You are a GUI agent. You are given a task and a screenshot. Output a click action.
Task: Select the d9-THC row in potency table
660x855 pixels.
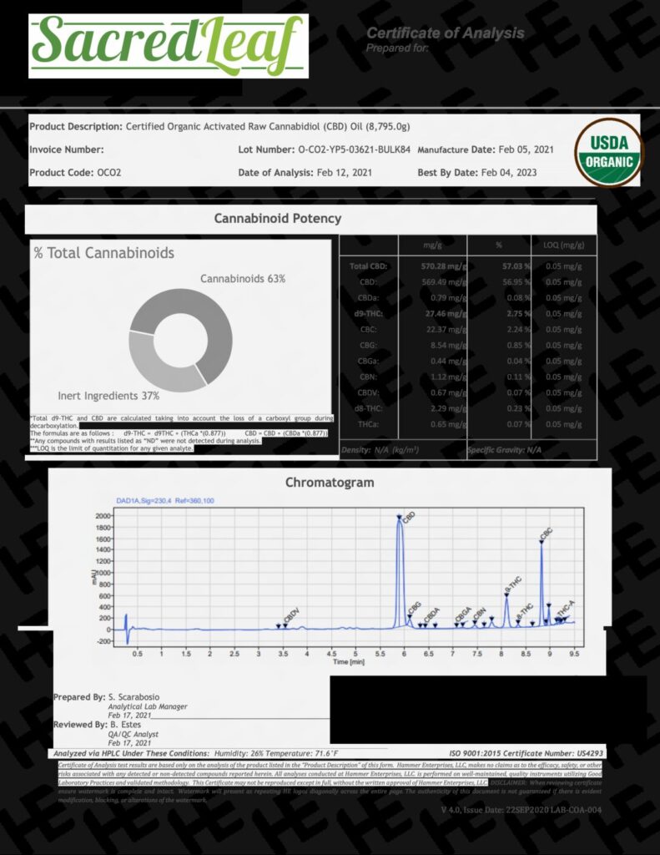point(468,320)
